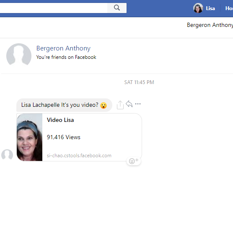Open the Home tab in the top bar

(x=229, y=8)
